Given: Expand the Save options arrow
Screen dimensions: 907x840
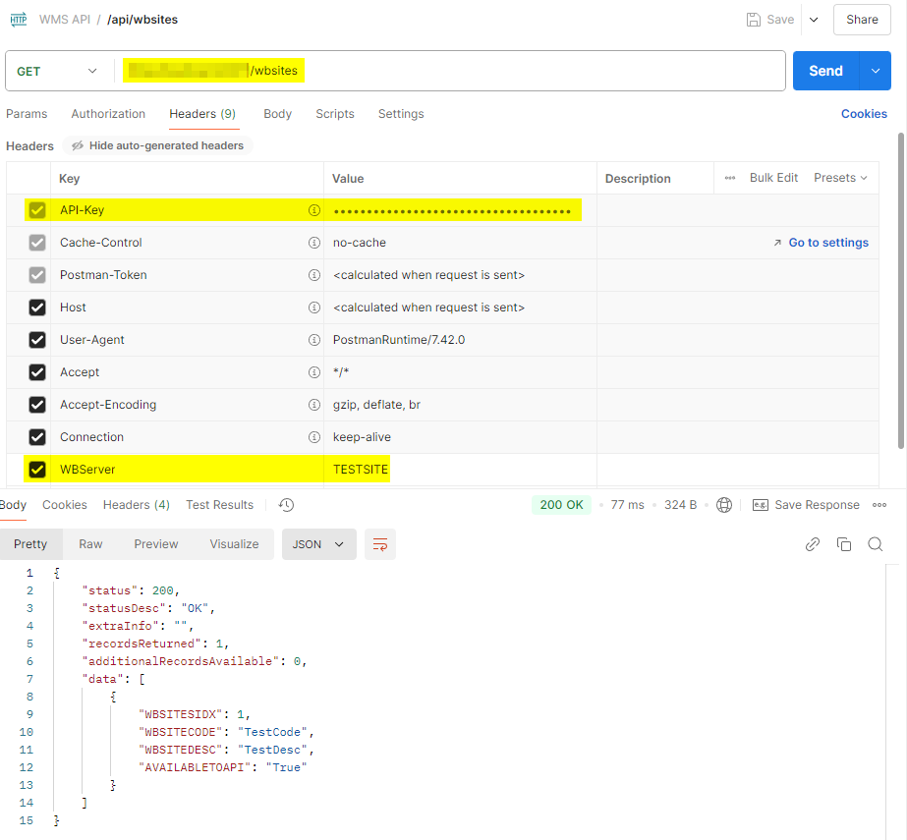Looking at the screenshot, I should click(x=814, y=20).
